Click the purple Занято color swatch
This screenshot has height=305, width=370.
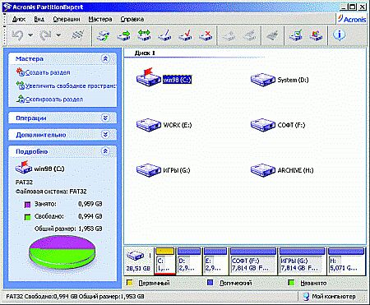pyautogui.click(x=27, y=205)
